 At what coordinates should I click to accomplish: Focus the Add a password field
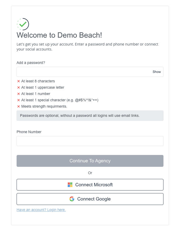(x=90, y=72)
